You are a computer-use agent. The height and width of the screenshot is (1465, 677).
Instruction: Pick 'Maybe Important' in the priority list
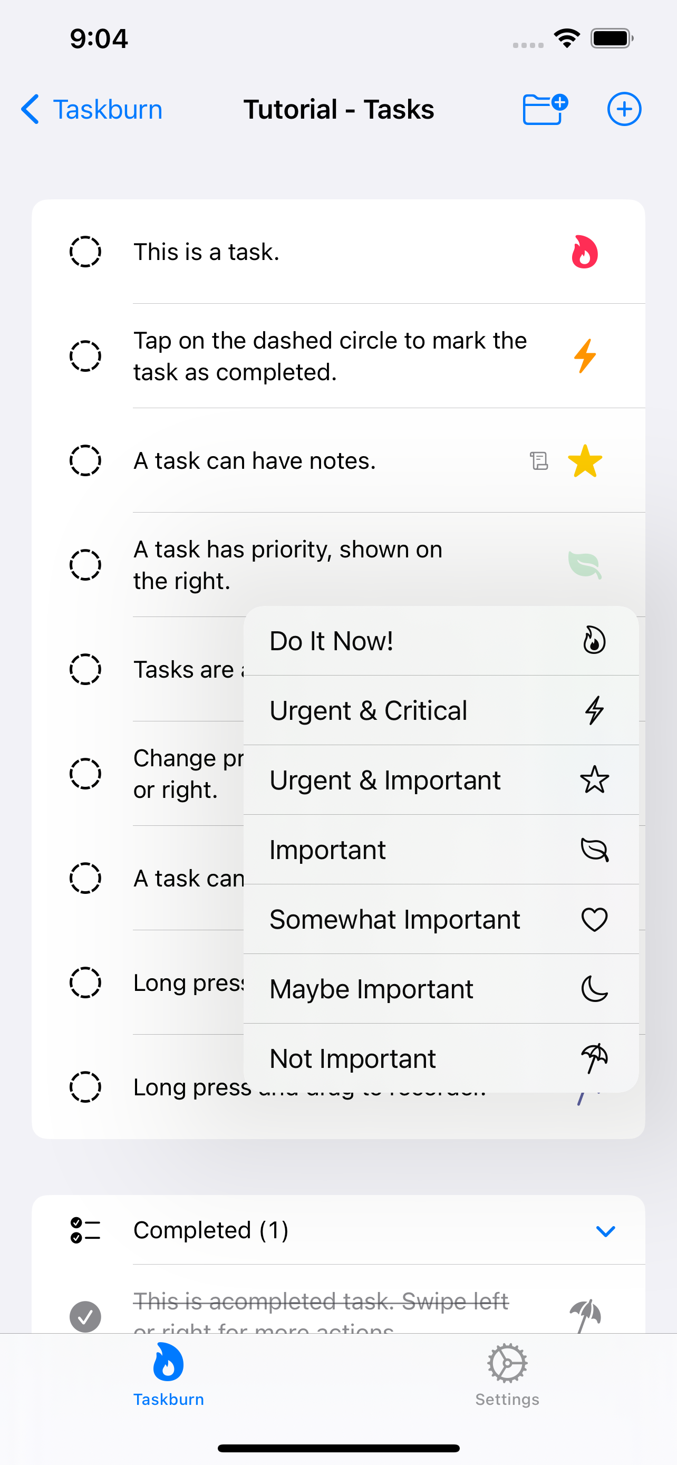click(371, 989)
